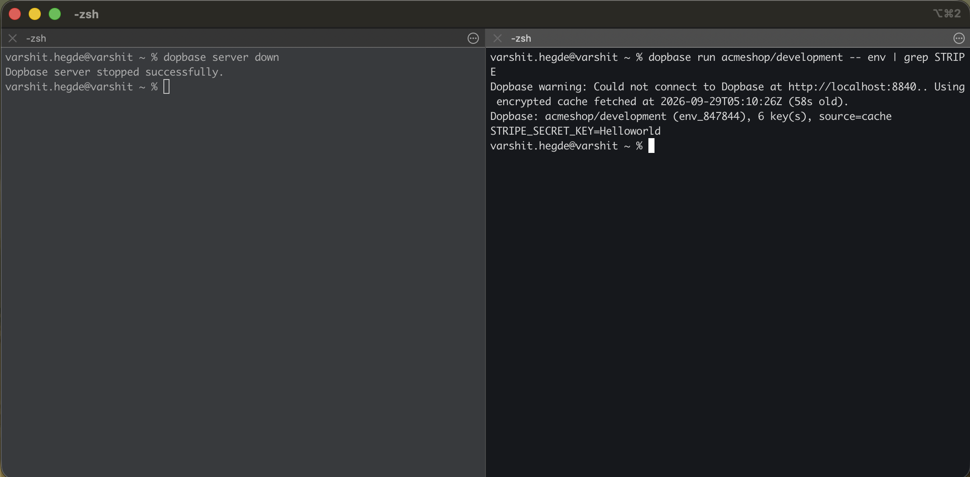Click timestamp 2026-09-29T05:10:26Z in output
This screenshot has height=477, width=970.
coord(721,102)
